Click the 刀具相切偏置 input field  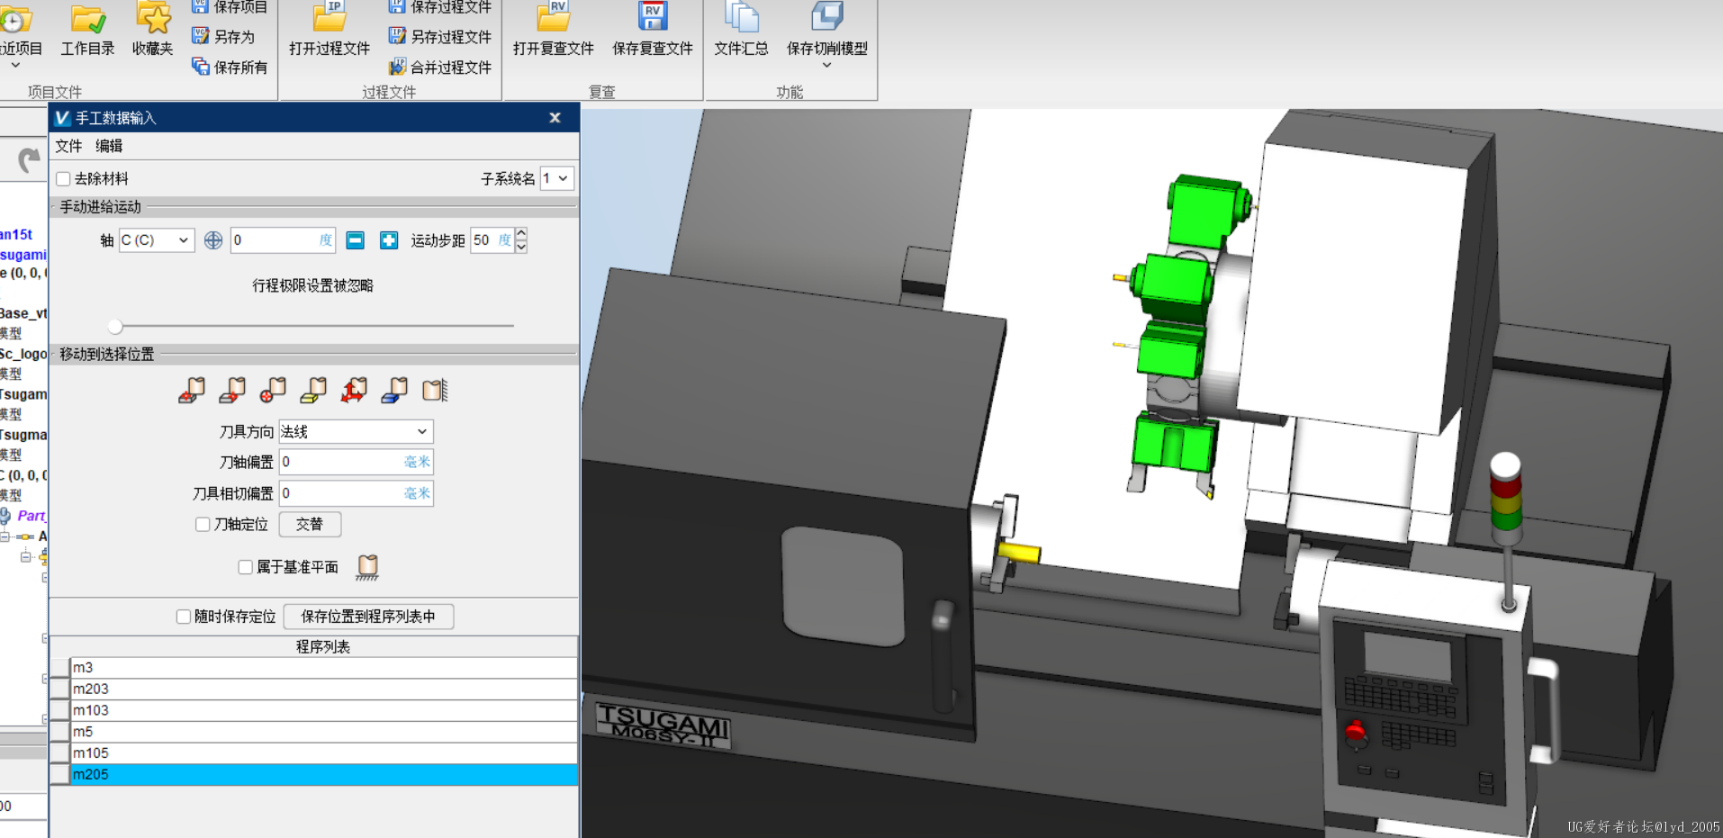(x=356, y=493)
